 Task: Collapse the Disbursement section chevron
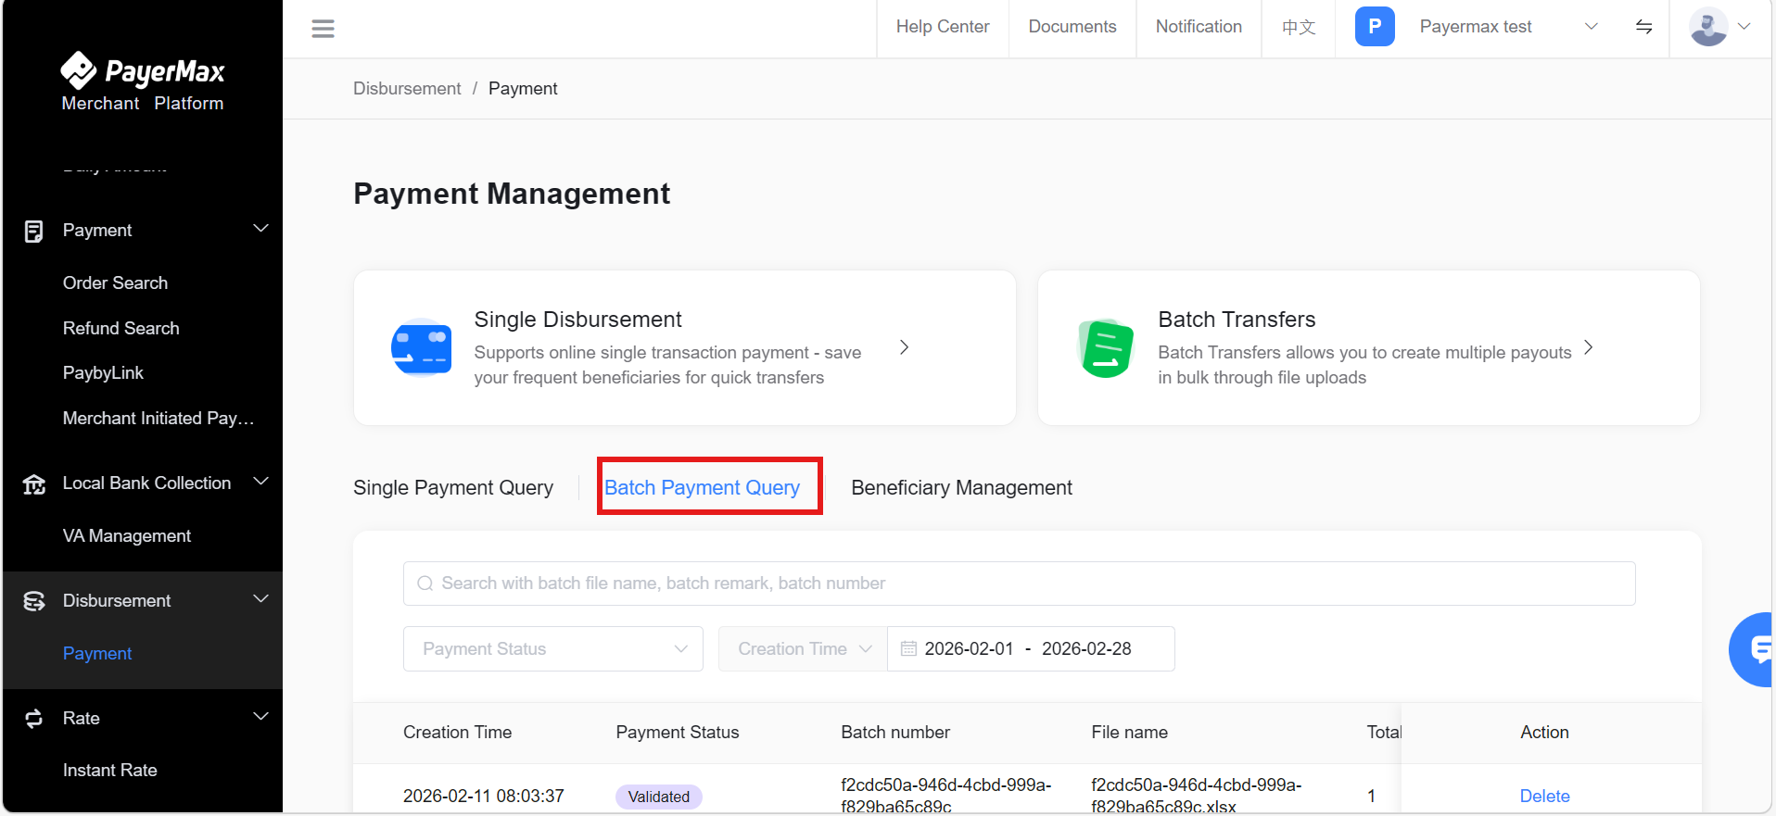pyautogui.click(x=261, y=599)
